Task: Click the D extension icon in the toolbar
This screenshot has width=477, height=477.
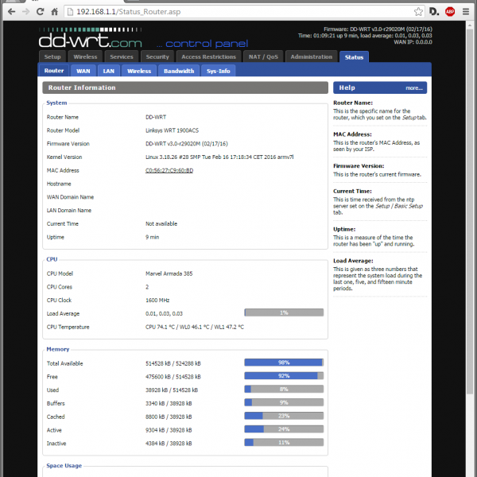Action: (x=434, y=12)
